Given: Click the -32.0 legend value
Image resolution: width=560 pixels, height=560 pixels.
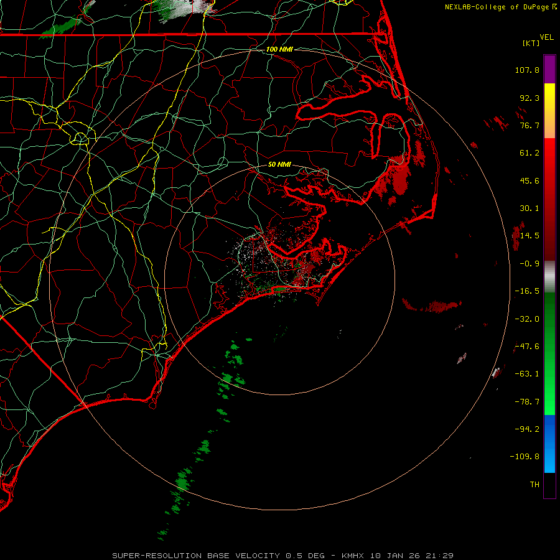Looking at the screenshot, I should [x=527, y=319].
